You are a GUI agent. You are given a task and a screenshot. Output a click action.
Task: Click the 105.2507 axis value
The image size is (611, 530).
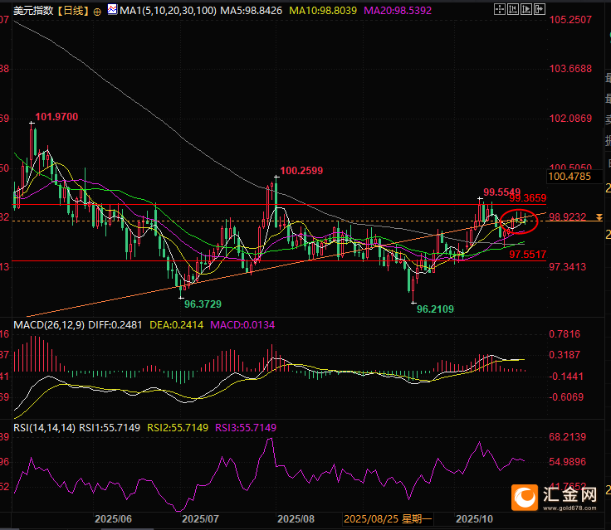(x=570, y=19)
